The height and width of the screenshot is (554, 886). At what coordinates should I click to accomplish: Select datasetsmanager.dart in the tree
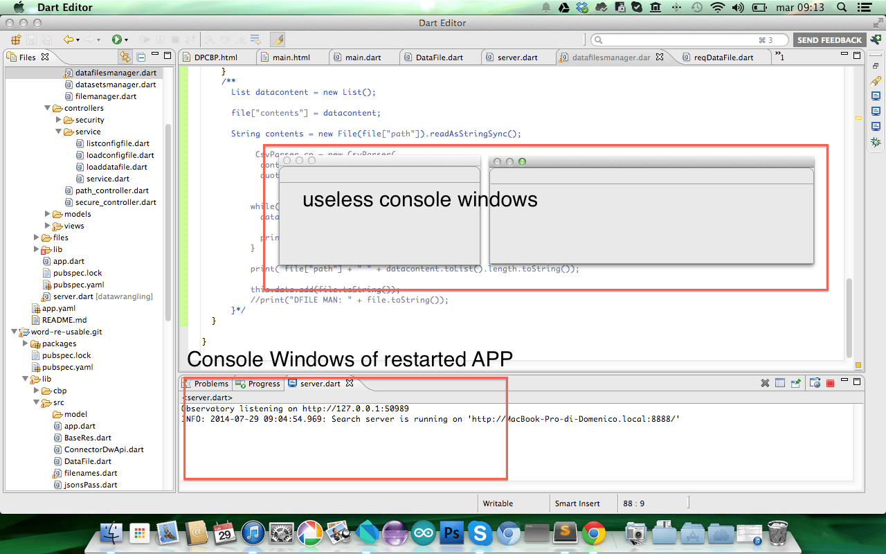pyautogui.click(x=116, y=84)
